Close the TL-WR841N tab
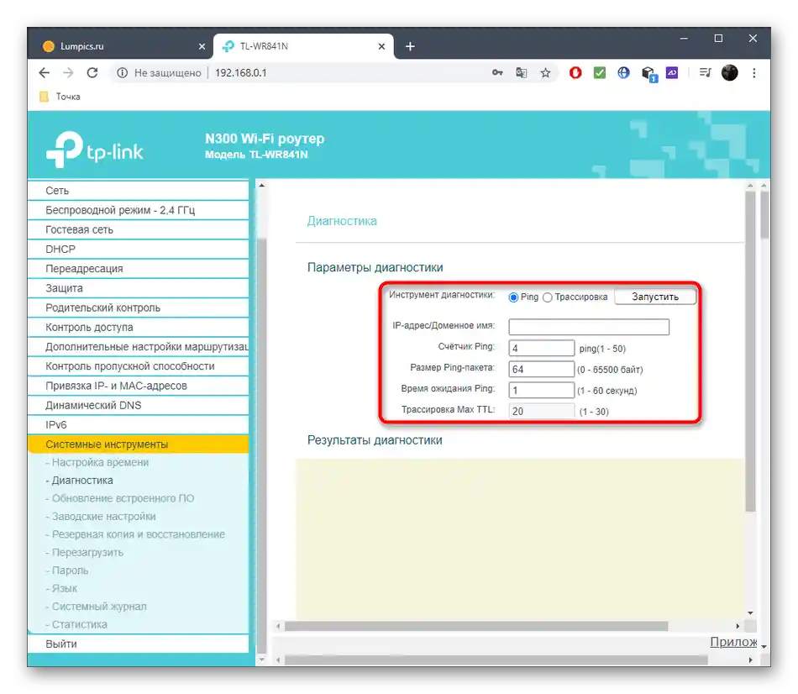The image size is (798, 694). pos(381,46)
